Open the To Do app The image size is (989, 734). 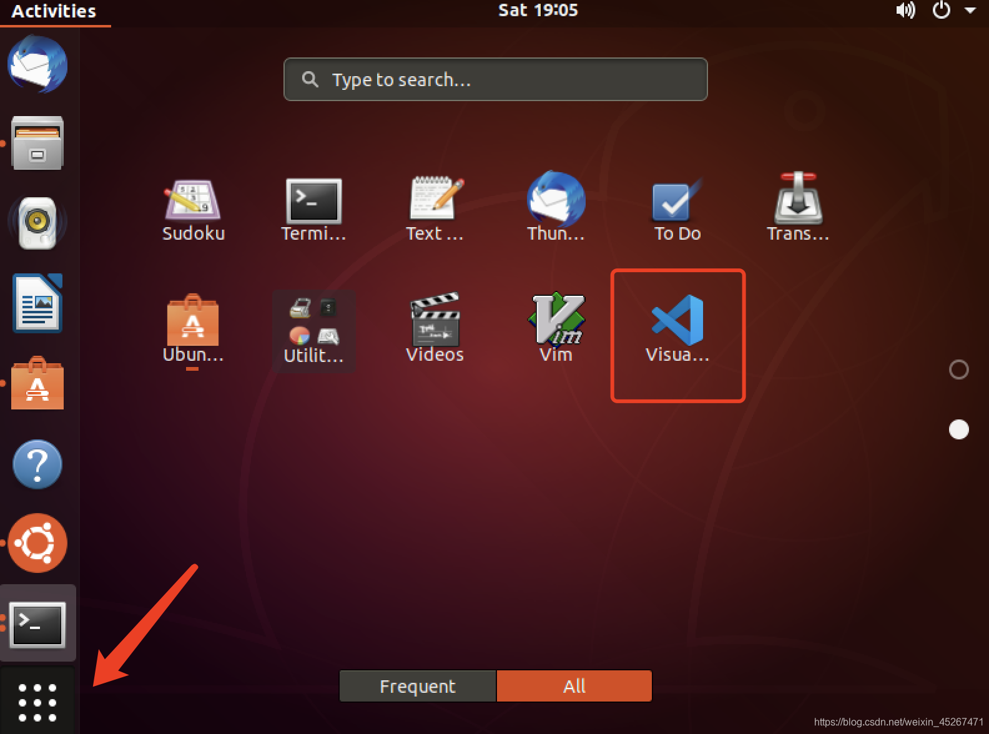tap(677, 210)
